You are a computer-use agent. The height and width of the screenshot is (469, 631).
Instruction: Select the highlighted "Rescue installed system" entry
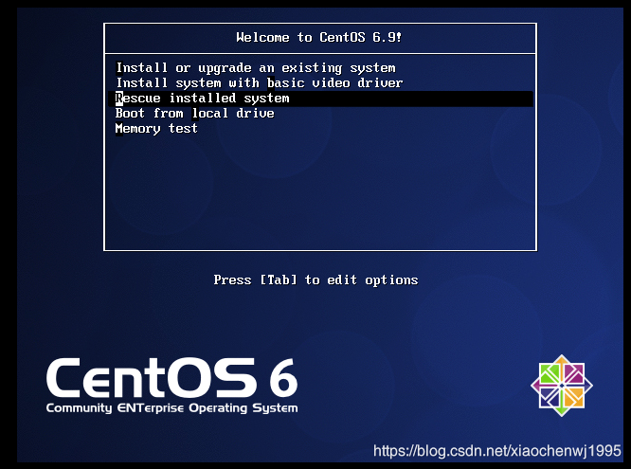click(x=320, y=99)
